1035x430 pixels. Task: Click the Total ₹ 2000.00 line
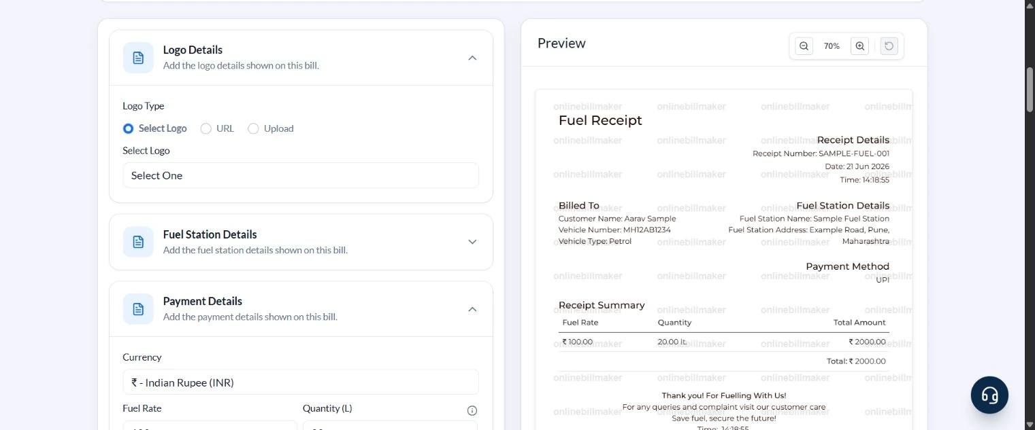(x=856, y=361)
